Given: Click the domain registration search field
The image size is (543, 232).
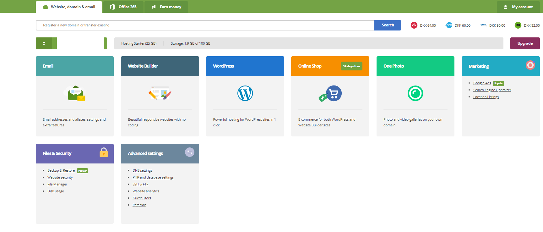Looking at the screenshot, I should coord(205,25).
